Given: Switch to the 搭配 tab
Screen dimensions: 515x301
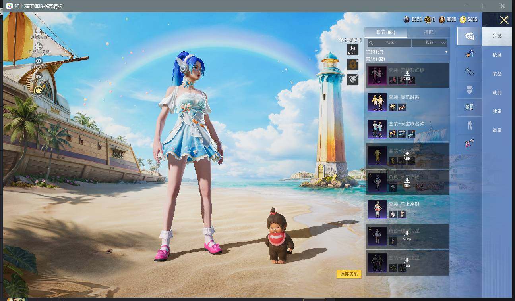Looking at the screenshot, I should 429,32.
